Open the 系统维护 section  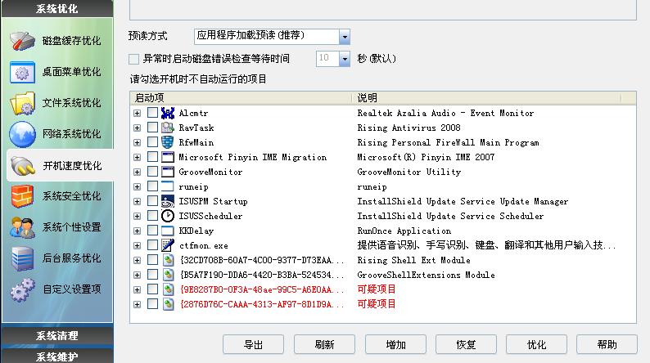click(56, 356)
